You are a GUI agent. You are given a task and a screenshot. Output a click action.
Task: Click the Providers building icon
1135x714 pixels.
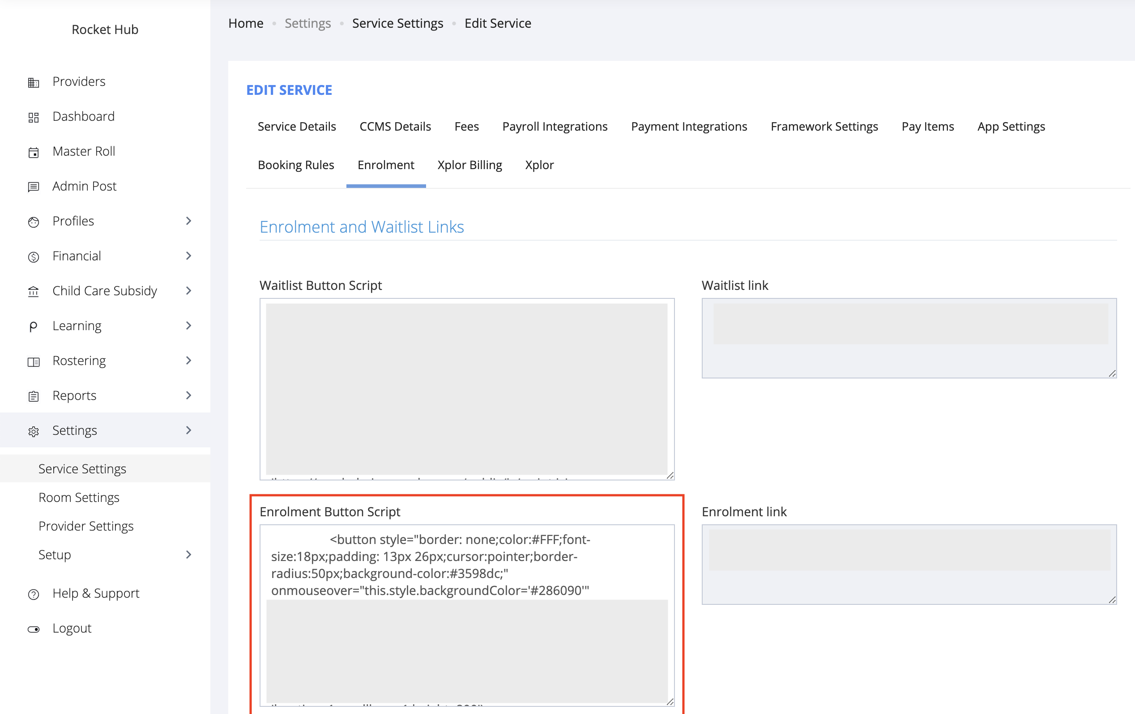point(34,82)
